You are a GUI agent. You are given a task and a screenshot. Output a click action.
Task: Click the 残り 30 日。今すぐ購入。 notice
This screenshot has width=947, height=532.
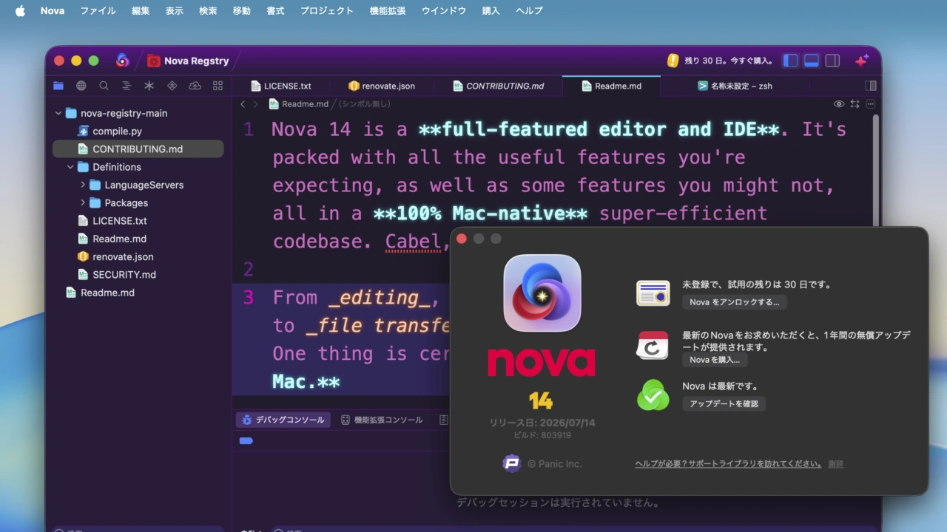(x=728, y=61)
